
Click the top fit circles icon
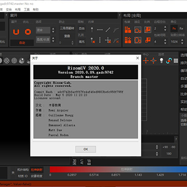coord(138,30)
